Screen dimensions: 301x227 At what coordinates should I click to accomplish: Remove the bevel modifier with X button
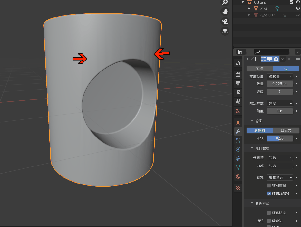(289, 59)
